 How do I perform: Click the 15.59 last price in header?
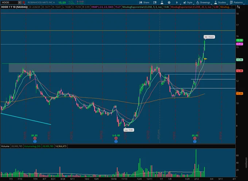coord(62,3)
